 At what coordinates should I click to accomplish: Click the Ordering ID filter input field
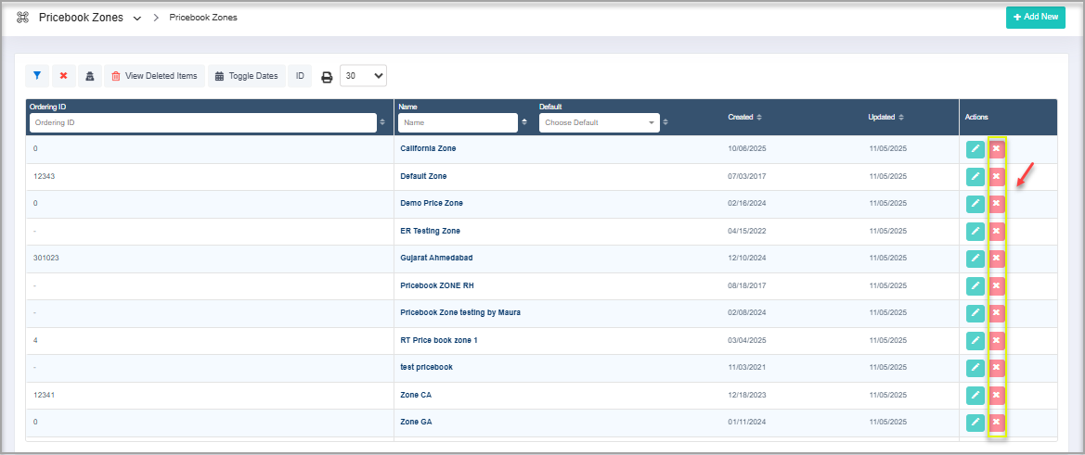click(x=201, y=122)
